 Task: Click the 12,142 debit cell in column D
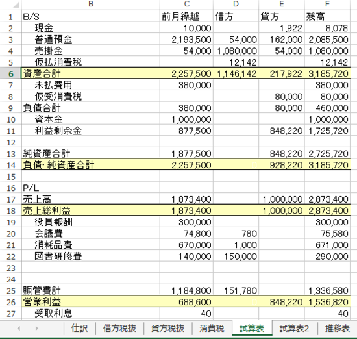[x=236, y=62]
